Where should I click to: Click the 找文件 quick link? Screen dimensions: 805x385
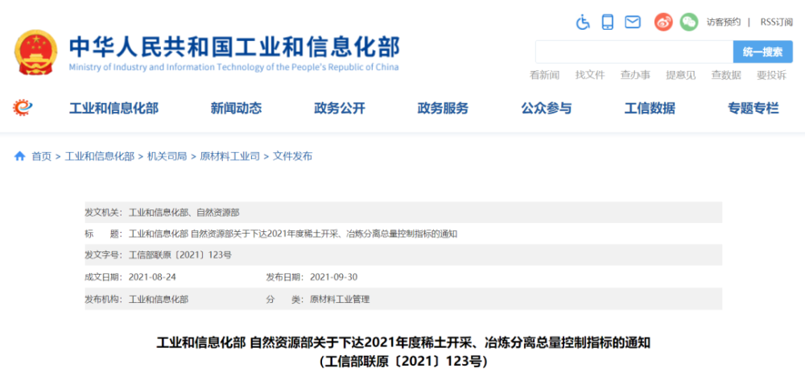pos(590,76)
